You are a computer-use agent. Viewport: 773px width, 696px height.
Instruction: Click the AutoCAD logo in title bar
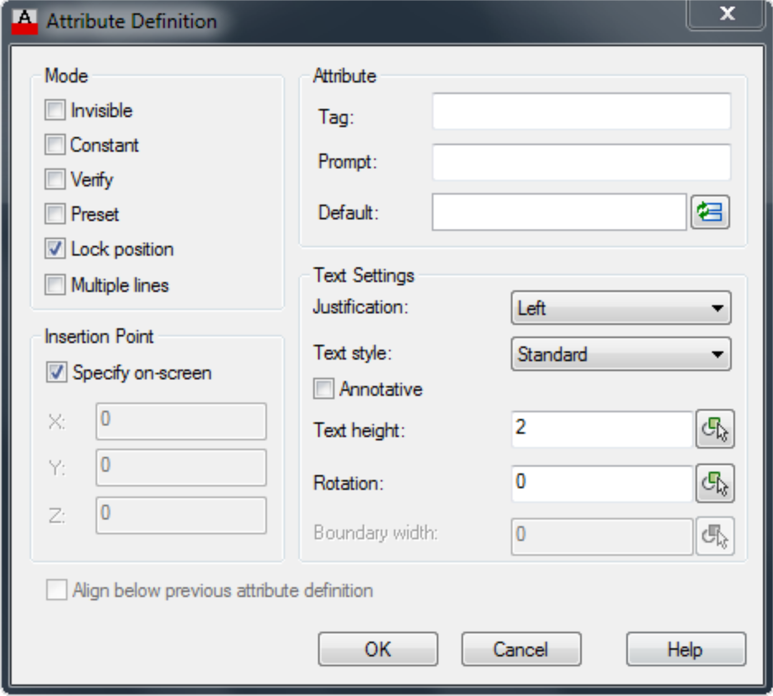(x=25, y=22)
